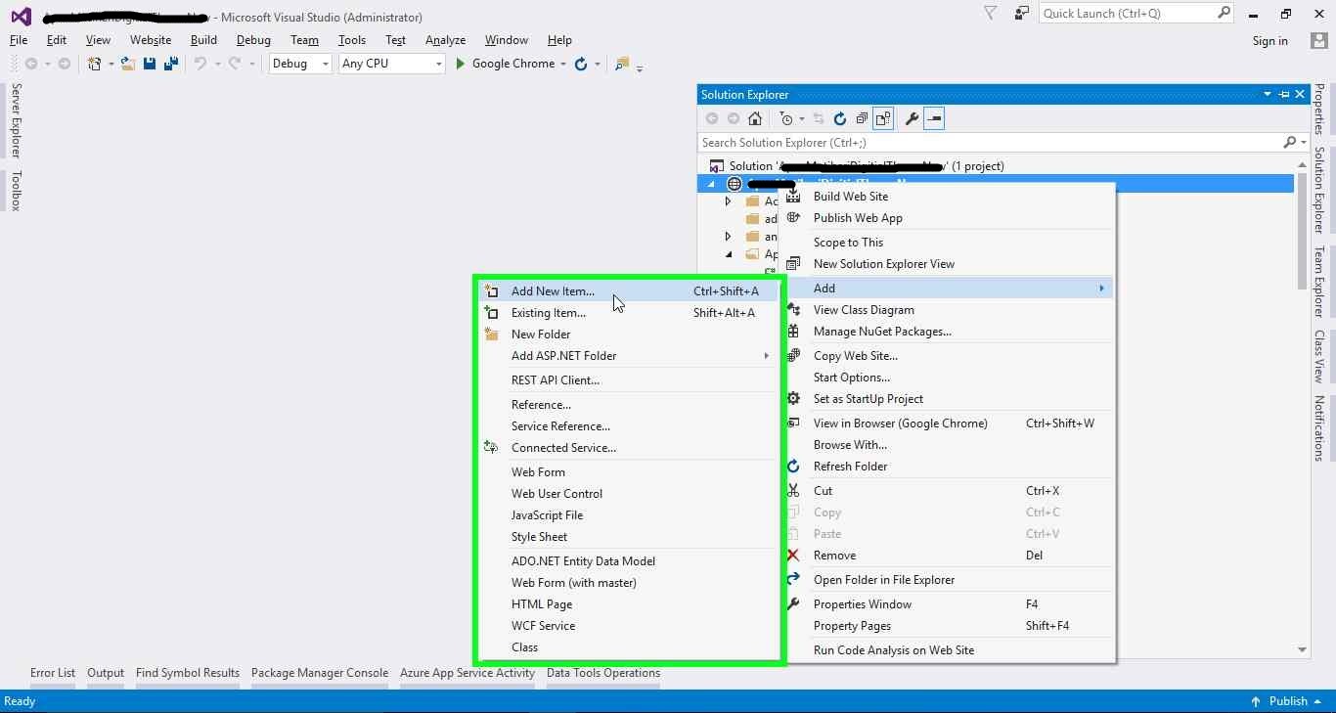Open the Debug menu

pos(253,40)
